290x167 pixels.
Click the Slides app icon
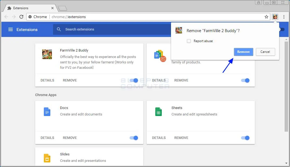(47, 158)
